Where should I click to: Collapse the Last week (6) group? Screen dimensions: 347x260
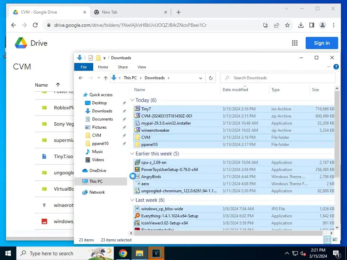(x=132, y=200)
